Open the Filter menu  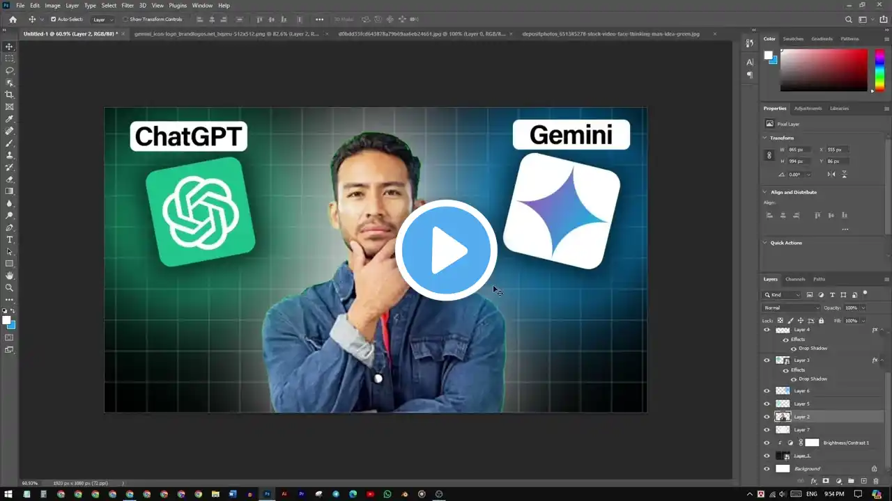(x=128, y=6)
